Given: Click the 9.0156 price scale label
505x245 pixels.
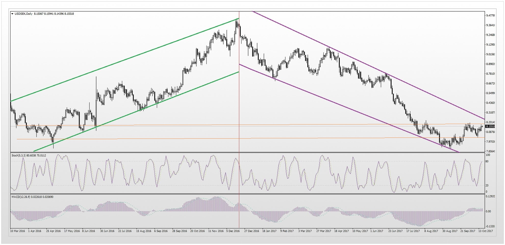Looking at the screenshot, I should [490, 54].
